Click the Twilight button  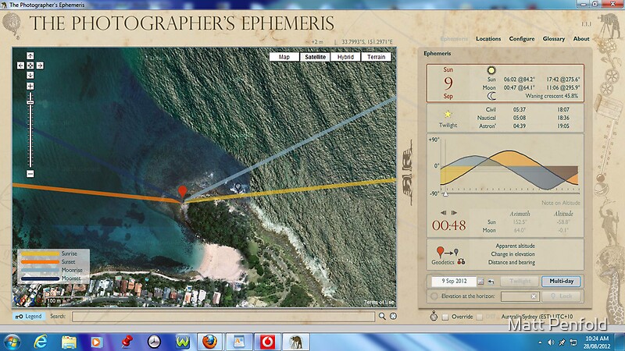520,282
